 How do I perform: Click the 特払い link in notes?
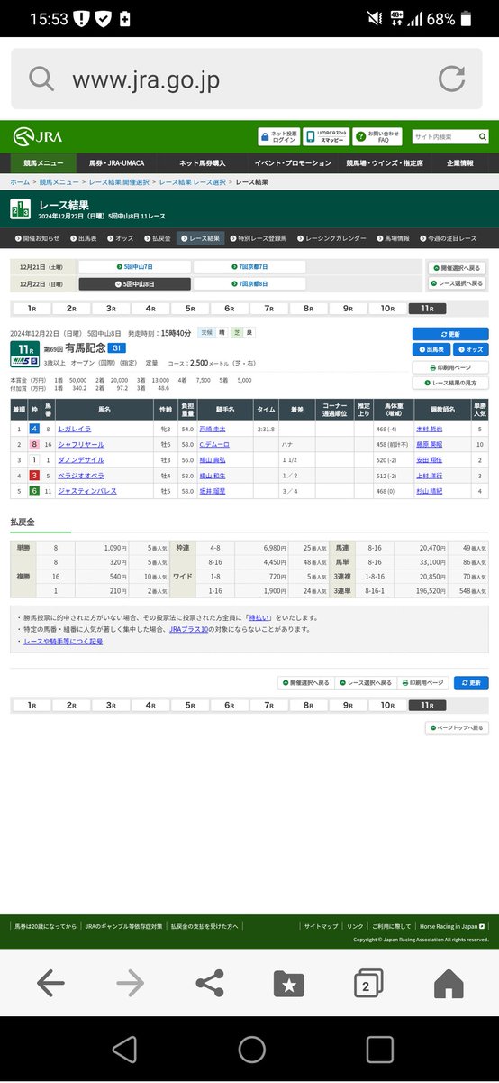pos(259,617)
